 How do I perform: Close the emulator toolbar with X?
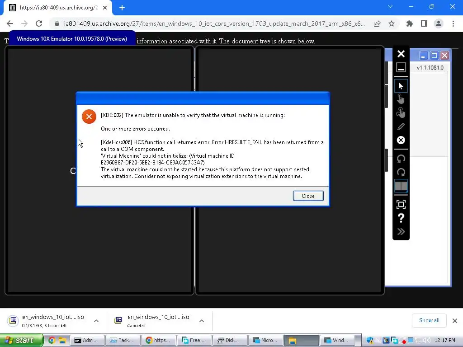[x=401, y=54]
